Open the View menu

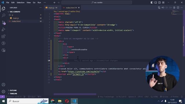coord(29,3)
